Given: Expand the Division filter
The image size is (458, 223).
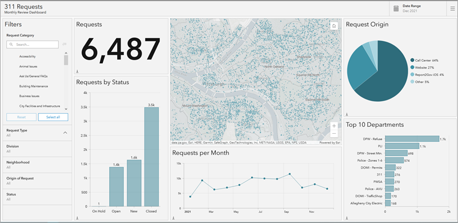Looking at the screenshot, I should coord(37,149).
